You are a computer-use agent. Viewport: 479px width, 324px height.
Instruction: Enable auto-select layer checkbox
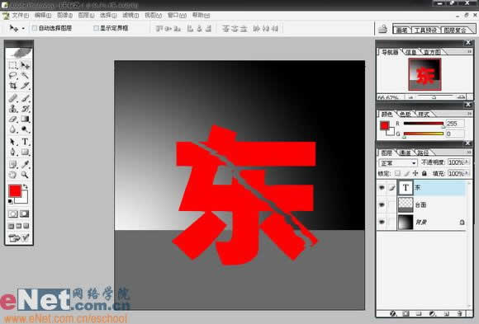(35, 28)
